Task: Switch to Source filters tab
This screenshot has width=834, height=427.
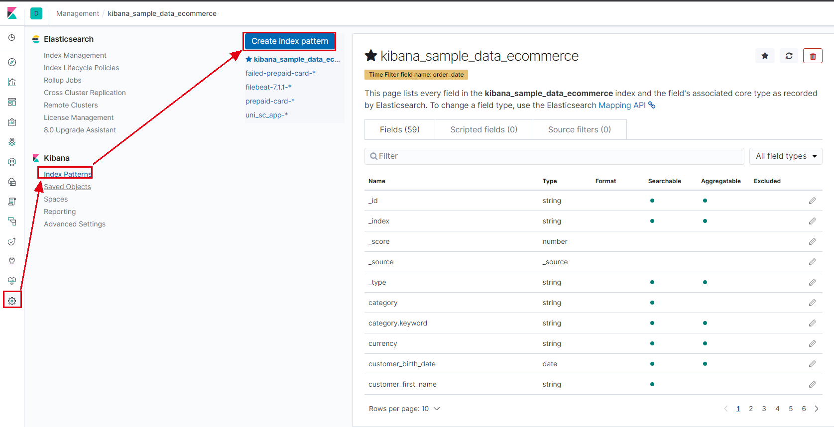Action: tap(580, 129)
